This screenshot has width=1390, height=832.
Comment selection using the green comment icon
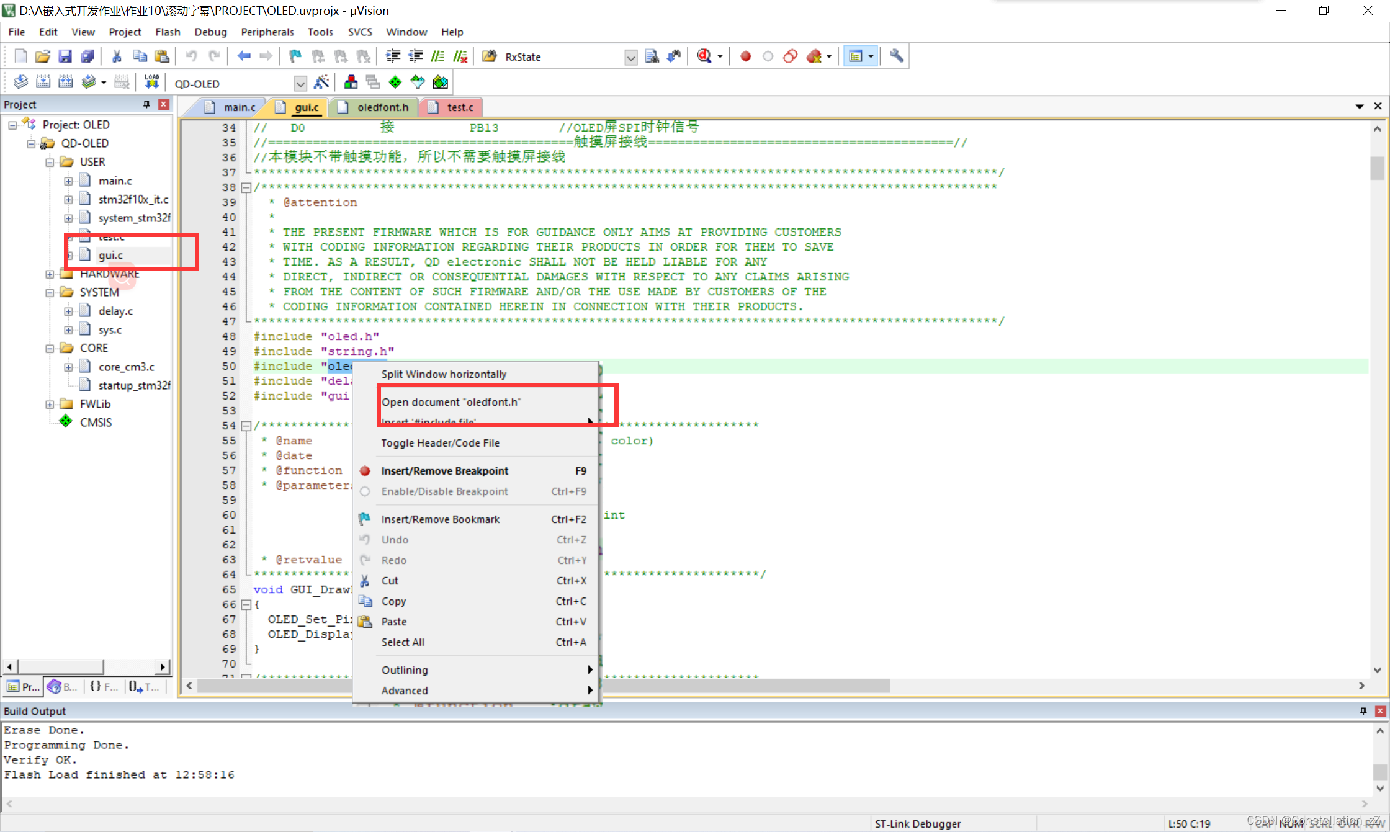pyautogui.click(x=437, y=56)
